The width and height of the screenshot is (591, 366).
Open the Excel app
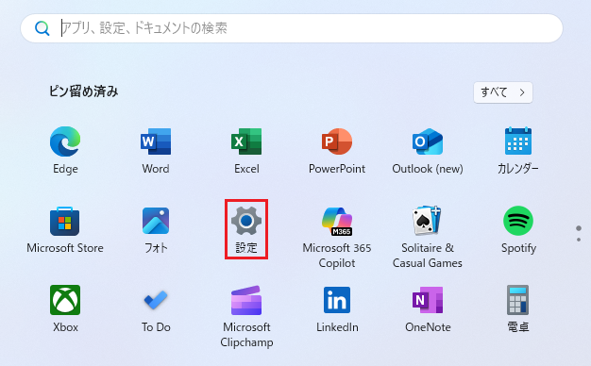point(246,150)
